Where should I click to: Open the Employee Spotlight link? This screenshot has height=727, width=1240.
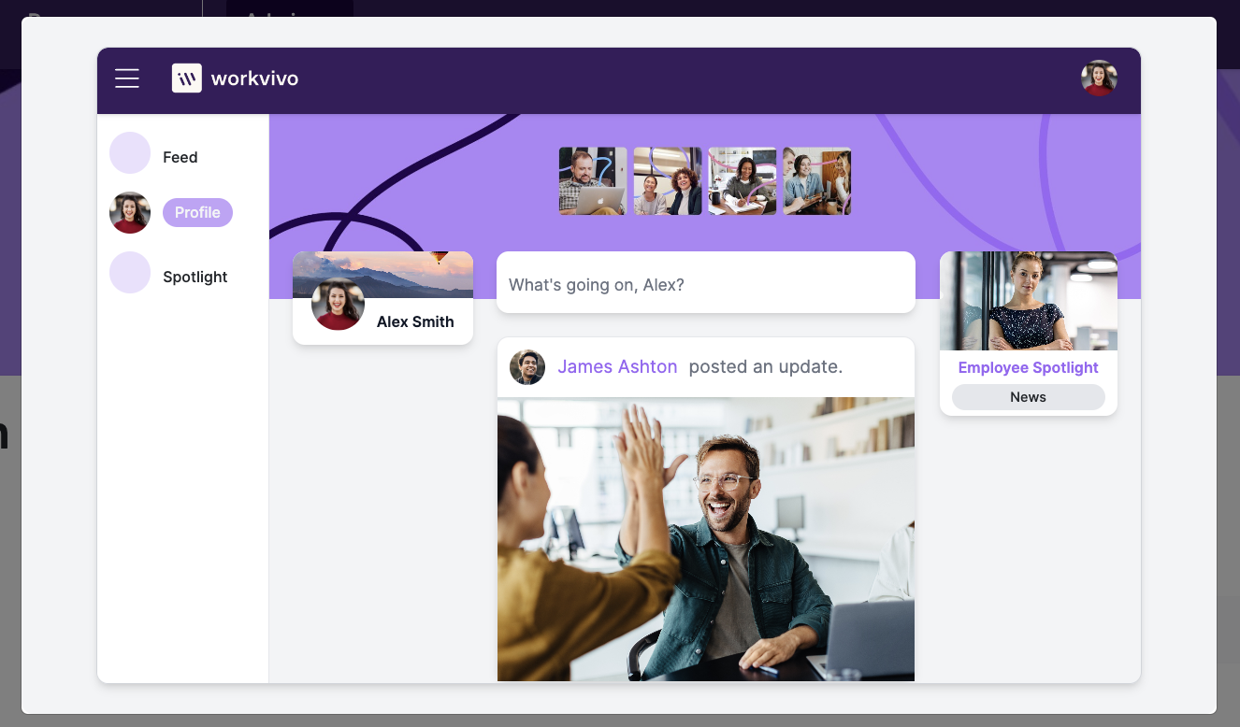tap(1029, 367)
